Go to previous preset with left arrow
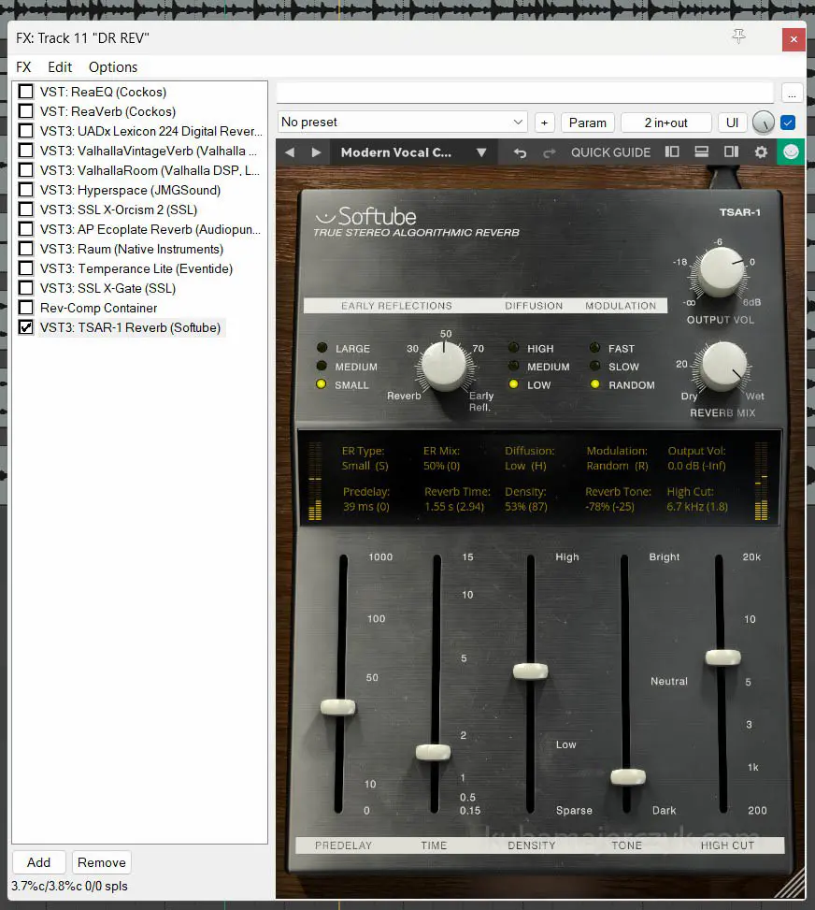 pyautogui.click(x=290, y=152)
